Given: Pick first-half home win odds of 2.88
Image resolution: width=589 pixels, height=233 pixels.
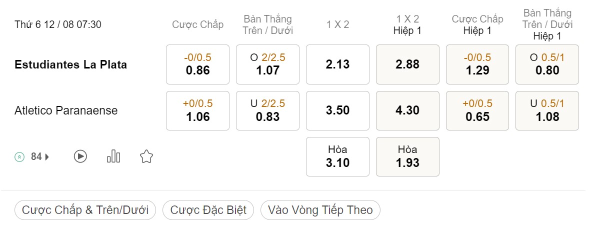Looking at the screenshot, I should [x=407, y=64].
